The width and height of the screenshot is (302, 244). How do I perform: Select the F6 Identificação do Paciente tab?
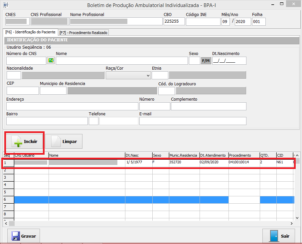30,32
